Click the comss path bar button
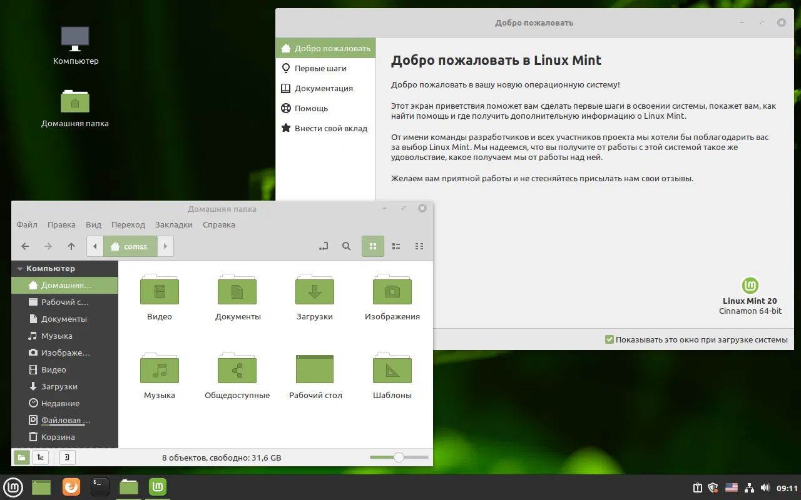Viewport: 801px width, 500px height. coord(130,246)
